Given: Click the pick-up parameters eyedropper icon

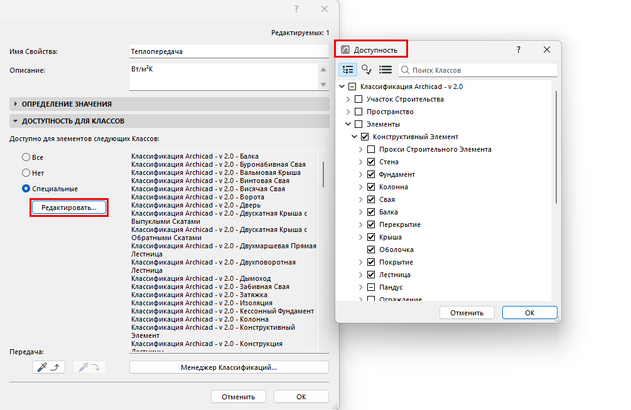Looking at the screenshot, I should [49, 367].
